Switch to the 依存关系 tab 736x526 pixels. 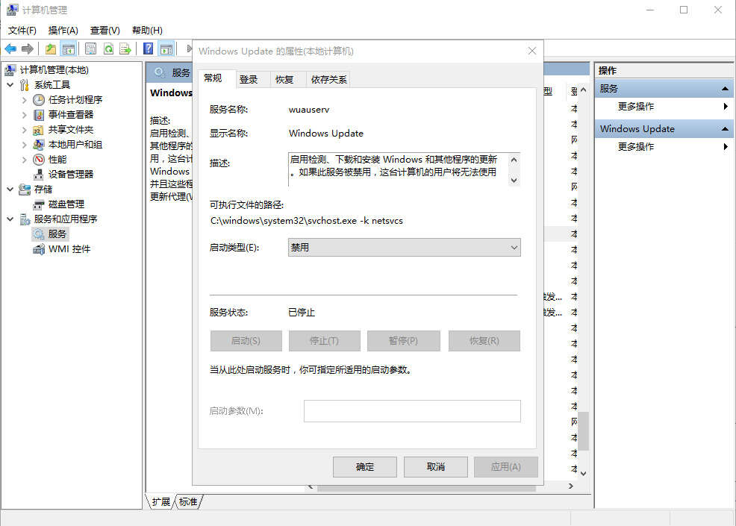point(328,80)
